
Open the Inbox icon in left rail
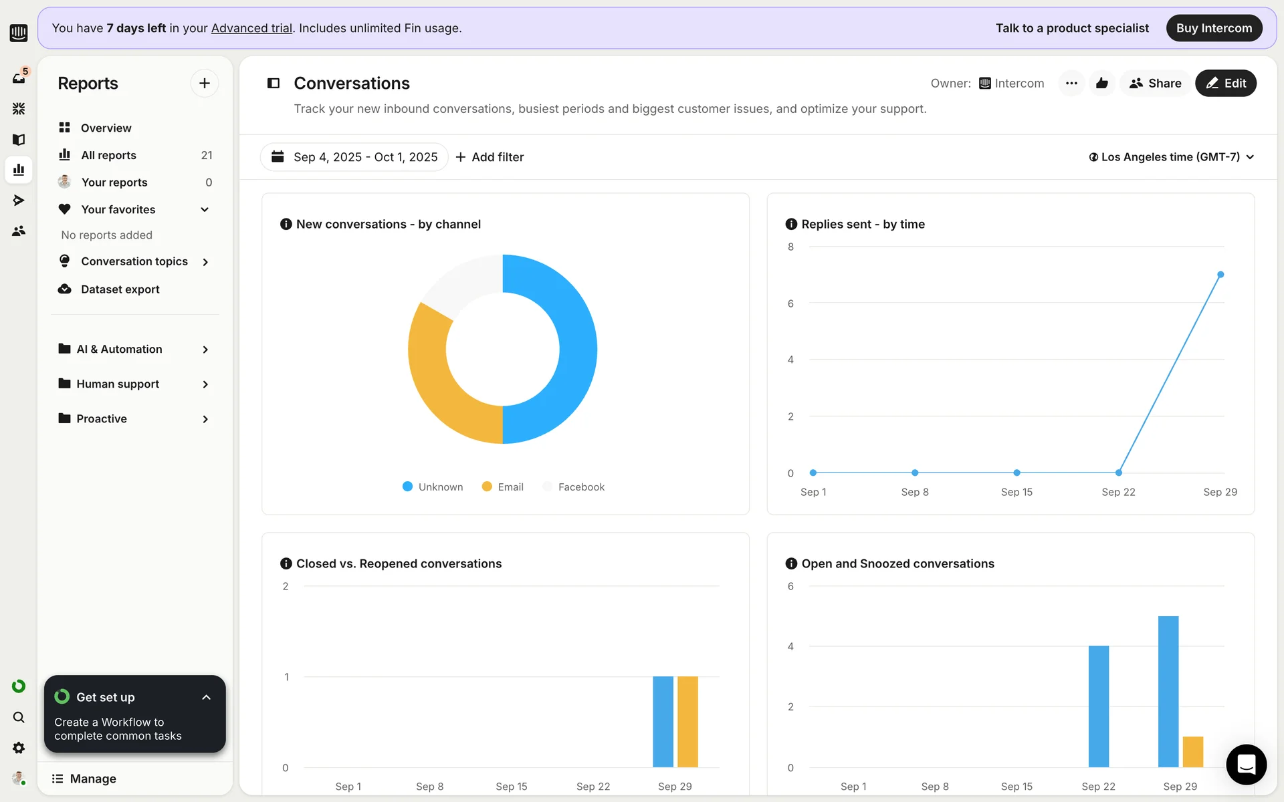19,78
